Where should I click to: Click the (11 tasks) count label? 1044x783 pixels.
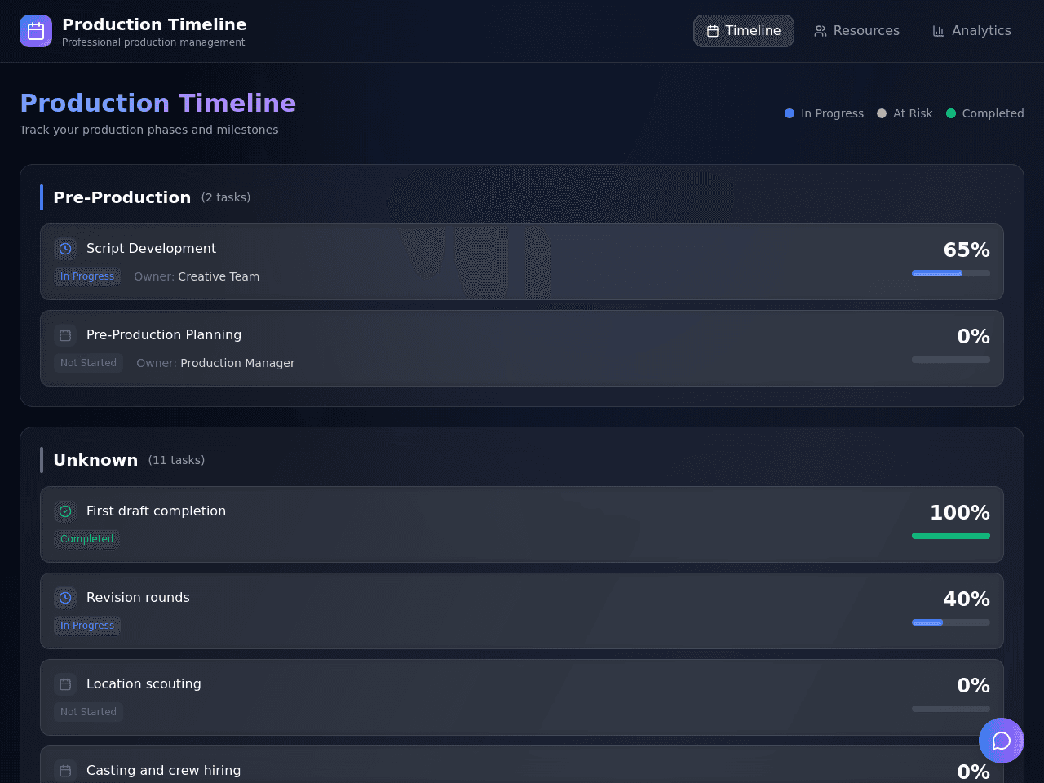pos(176,460)
